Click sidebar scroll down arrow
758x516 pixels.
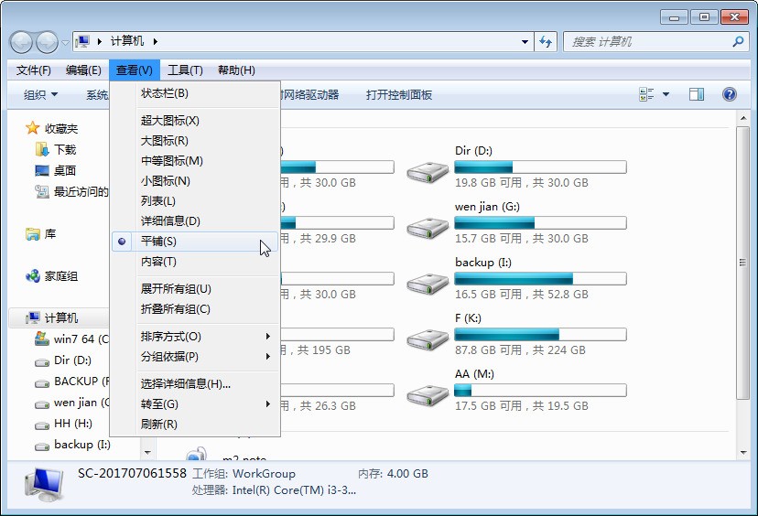coord(148,453)
